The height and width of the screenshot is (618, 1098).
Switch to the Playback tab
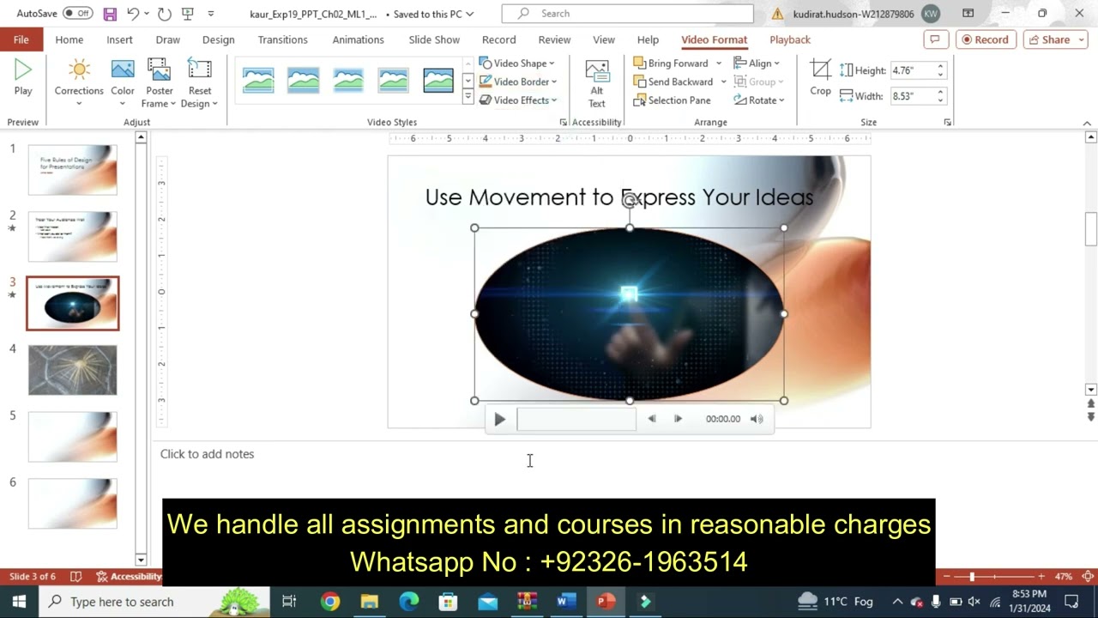coord(789,39)
